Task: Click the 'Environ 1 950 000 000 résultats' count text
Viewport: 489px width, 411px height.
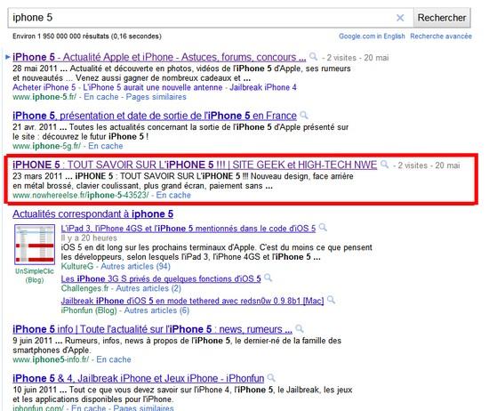Action: pyautogui.click(x=87, y=36)
